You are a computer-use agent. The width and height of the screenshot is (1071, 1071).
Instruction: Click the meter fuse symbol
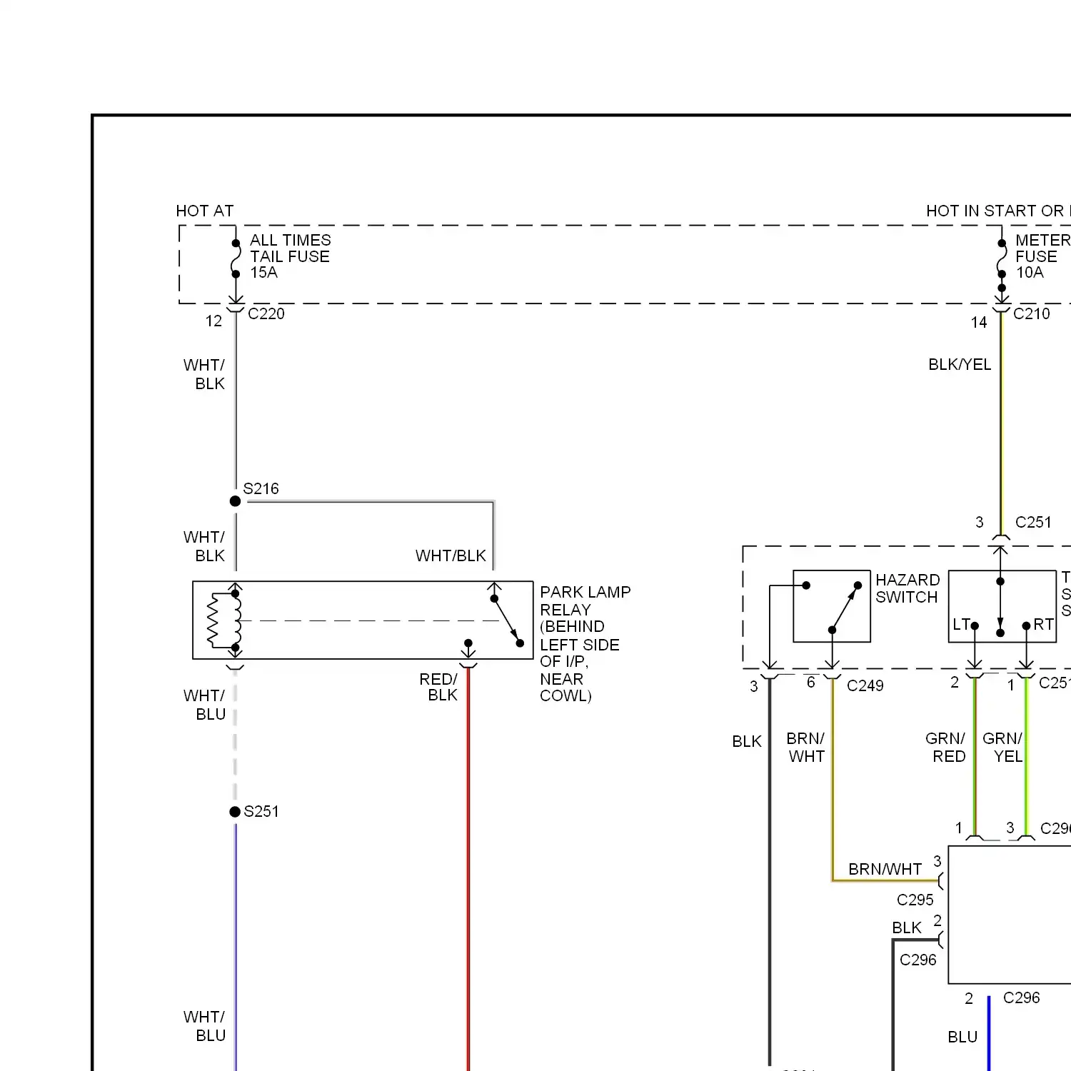(1002, 258)
